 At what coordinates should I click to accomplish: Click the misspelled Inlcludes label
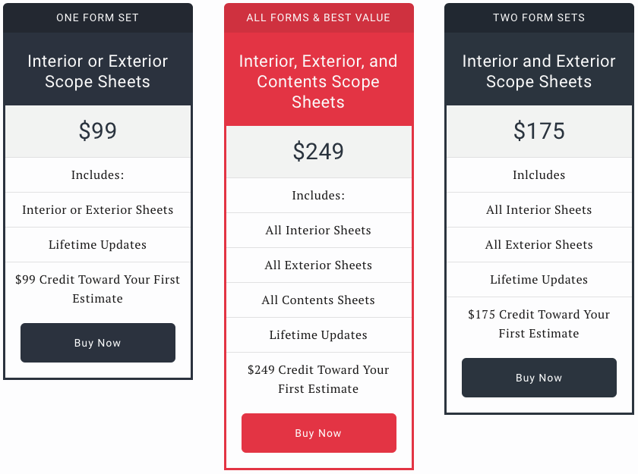click(539, 175)
